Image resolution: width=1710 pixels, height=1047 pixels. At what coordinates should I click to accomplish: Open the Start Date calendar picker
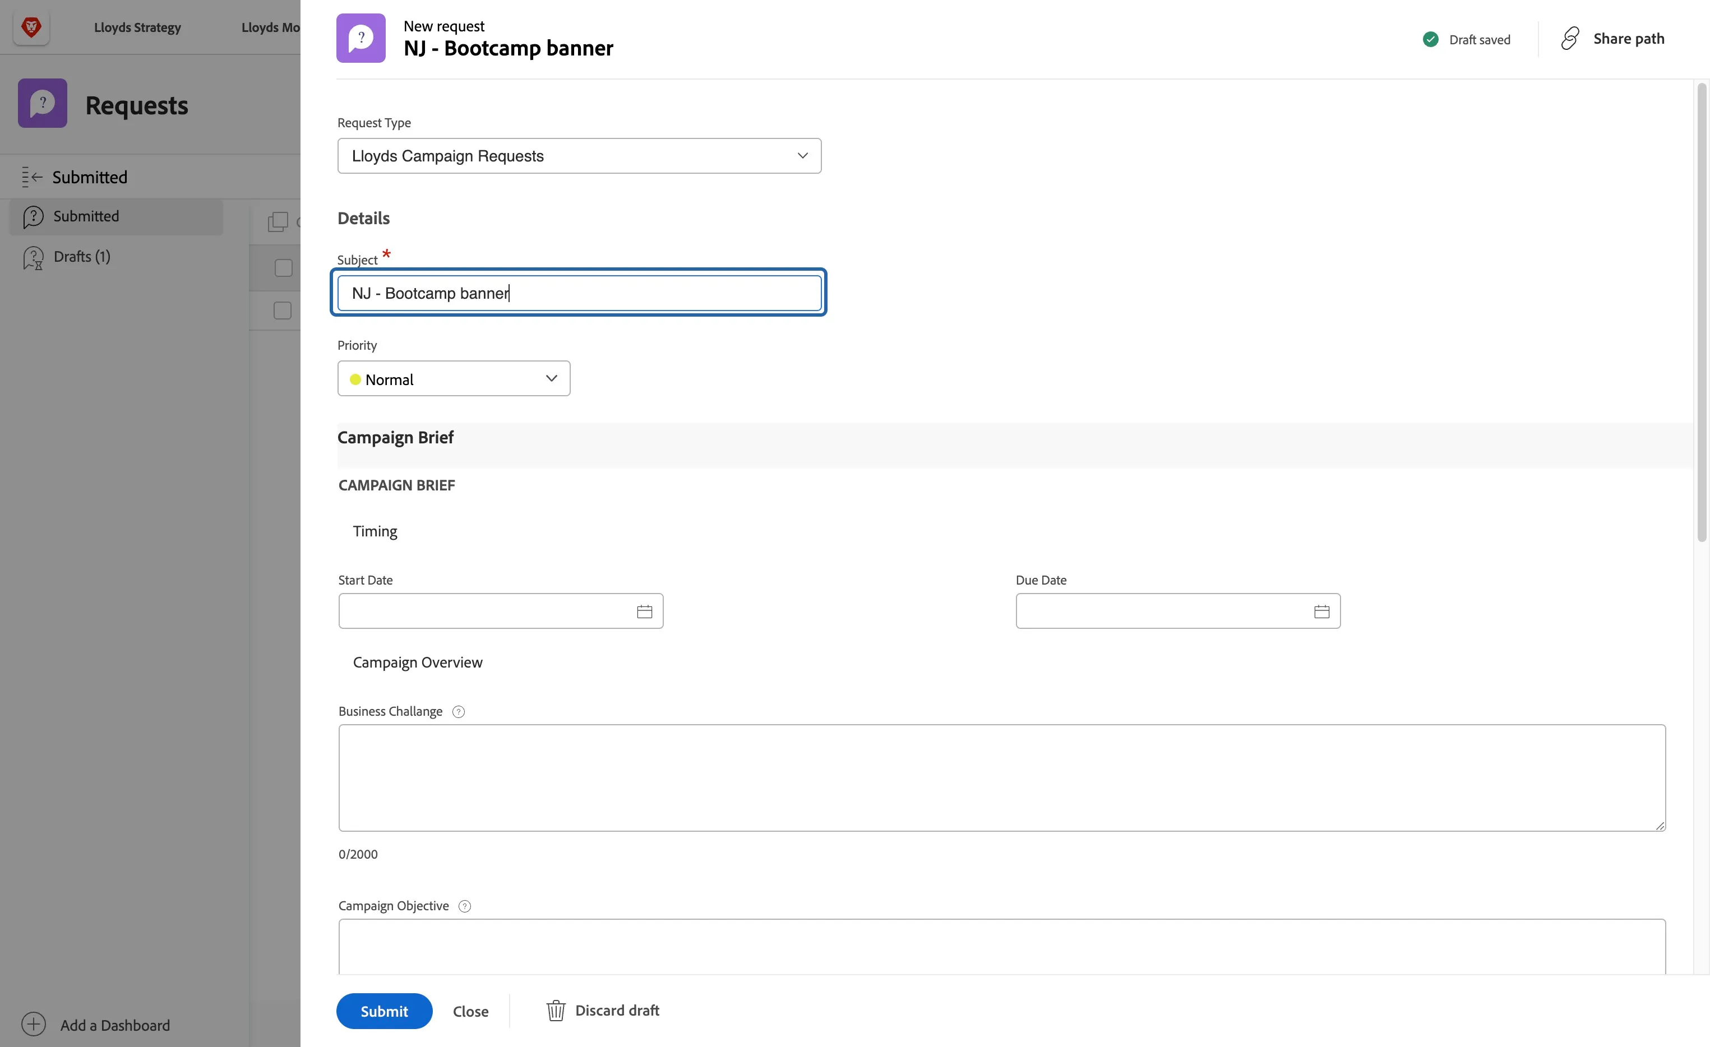[644, 611]
